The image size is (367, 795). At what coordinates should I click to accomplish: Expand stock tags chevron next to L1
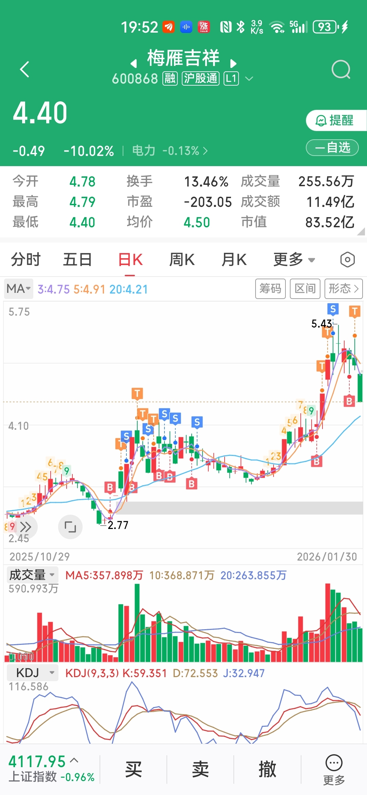coord(249,79)
